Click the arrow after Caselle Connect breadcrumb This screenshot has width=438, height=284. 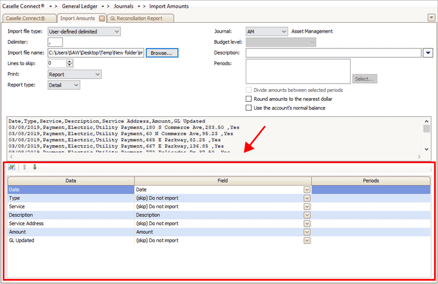click(x=51, y=6)
